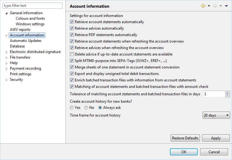This screenshot has height=160, width=232.
Task: Open the view menu triangle in header
Action: [x=226, y=6]
